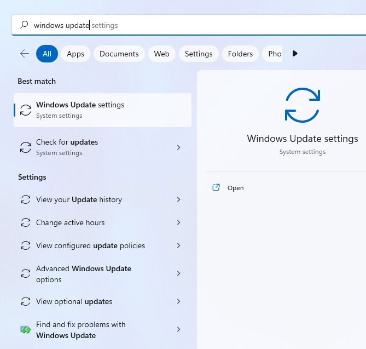
Task: Click the Open external link icon
Action: pos(216,188)
